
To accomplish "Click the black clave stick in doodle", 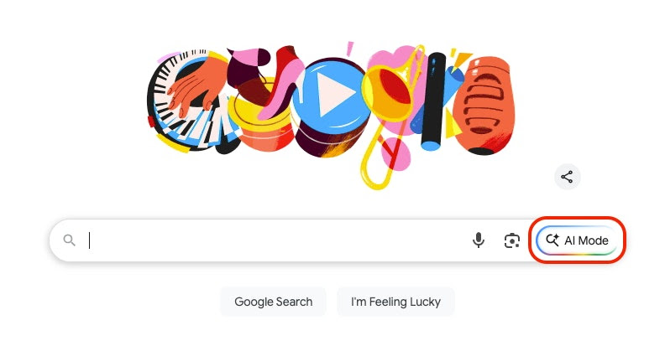I will click(x=433, y=101).
